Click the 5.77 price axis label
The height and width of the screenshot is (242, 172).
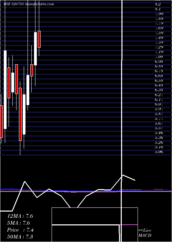pos(159,119)
